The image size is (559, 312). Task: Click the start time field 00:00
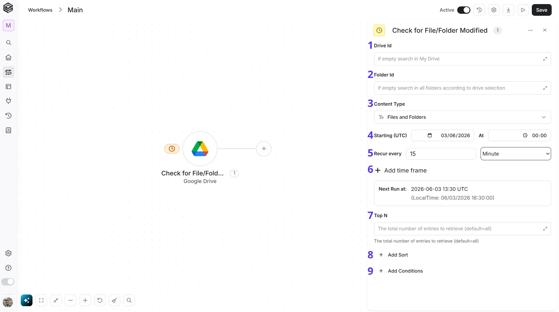520,135
